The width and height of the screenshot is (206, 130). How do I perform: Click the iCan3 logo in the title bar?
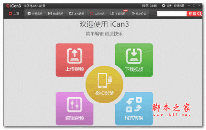point(13,6)
